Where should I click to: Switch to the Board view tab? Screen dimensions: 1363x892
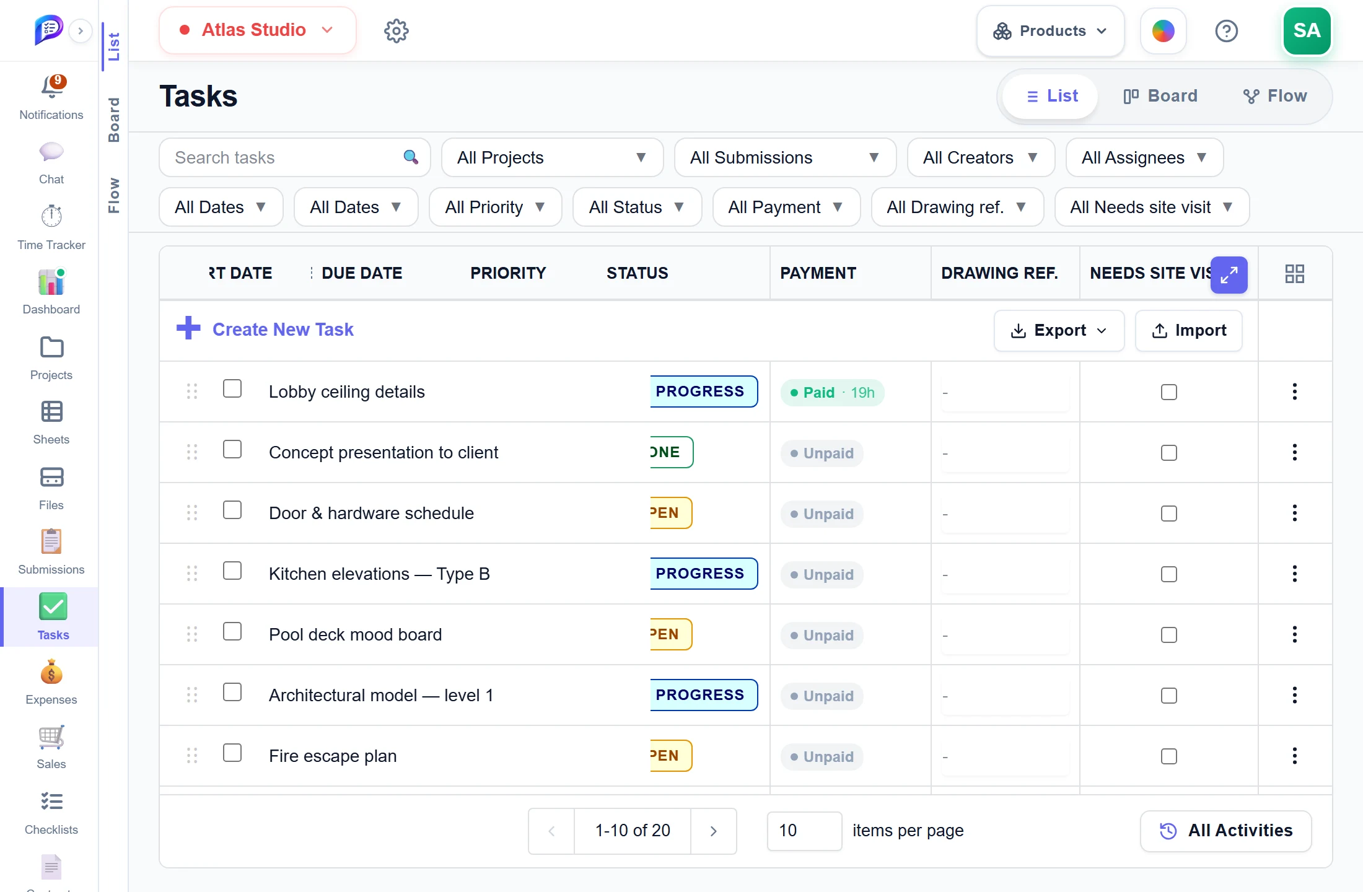tap(1160, 96)
